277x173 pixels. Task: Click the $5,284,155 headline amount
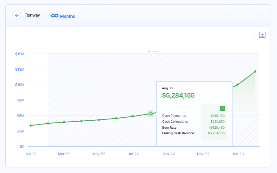(x=178, y=95)
